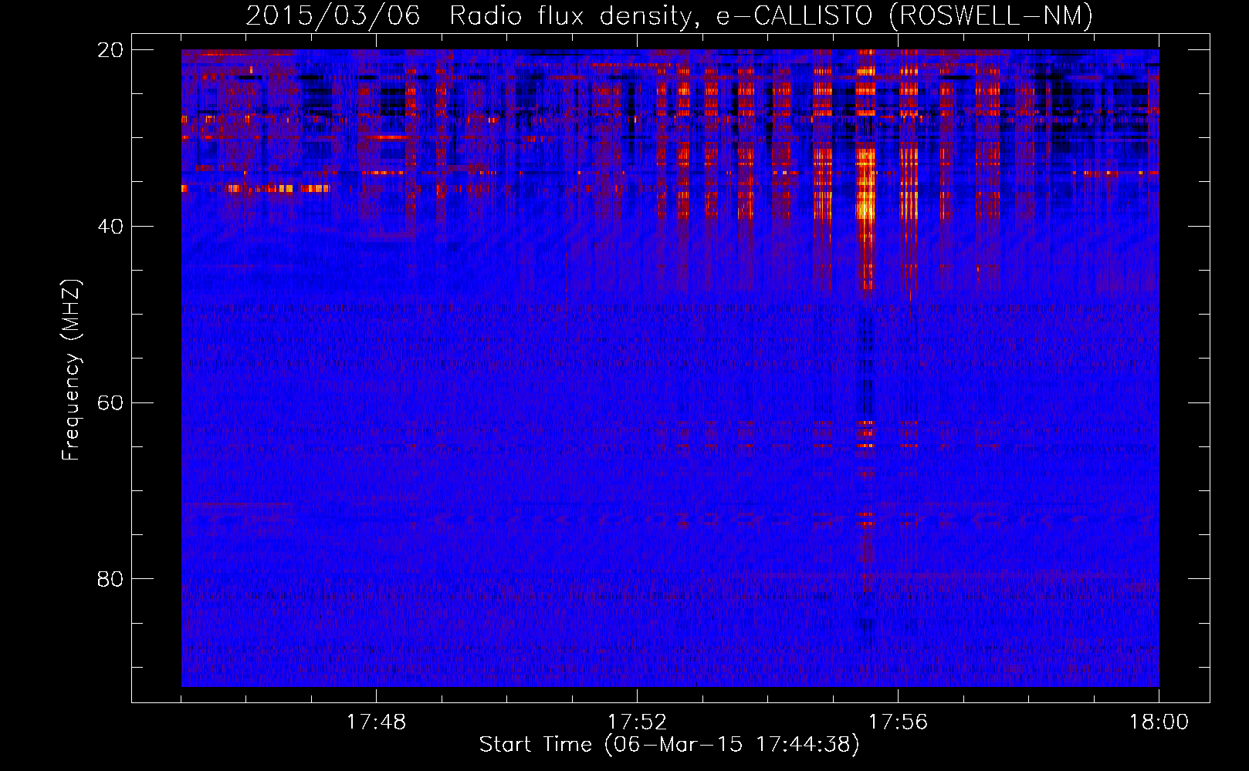Click the plot title 'Radio flux density, e-CALLISTO (ROSWELL-NM)'

pos(771,15)
